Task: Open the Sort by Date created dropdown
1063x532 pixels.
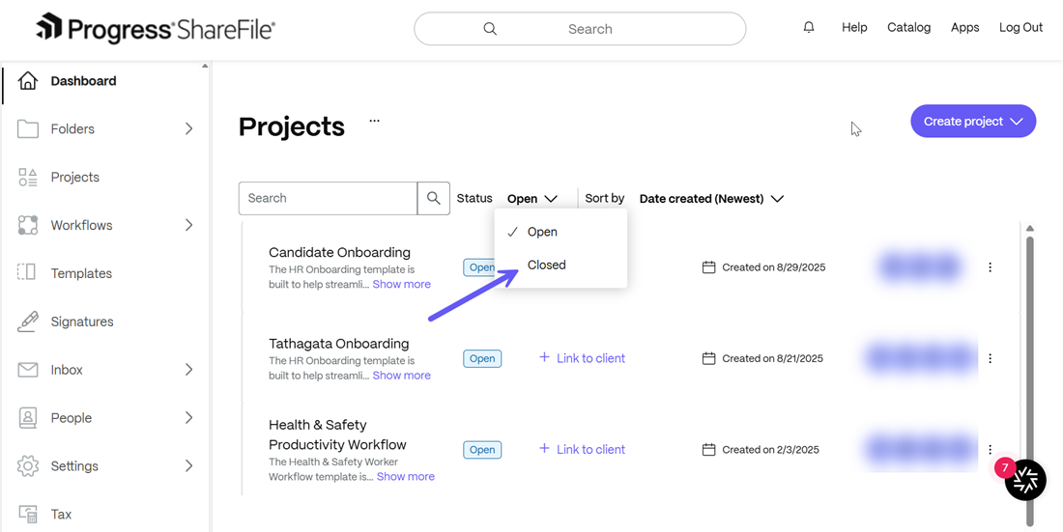Action: [x=711, y=199]
